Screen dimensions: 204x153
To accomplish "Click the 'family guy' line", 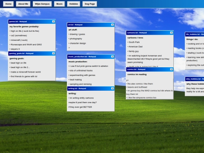I will tap(133, 51).
